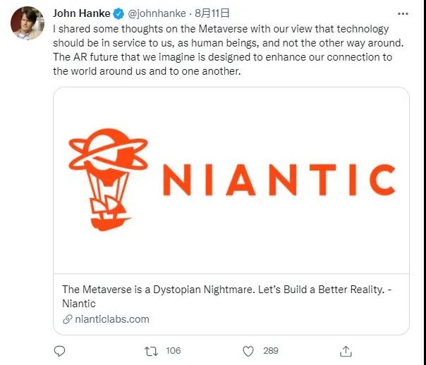Click the 289 likes count

point(271,351)
